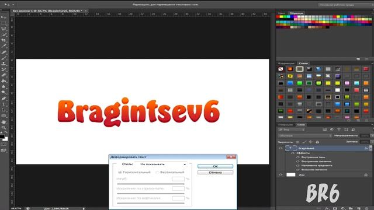Image resolution: width=374 pixels, height=210 pixels.
Task: Click the Изгиб bend slider track
Action: tap(151, 184)
